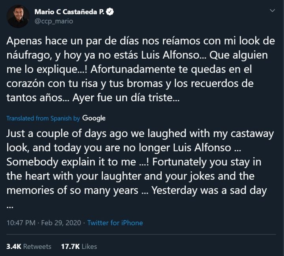284x256 pixels.
Task: Click "Yesterday was a sad day" sentence
Action: click(x=209, y=191)
